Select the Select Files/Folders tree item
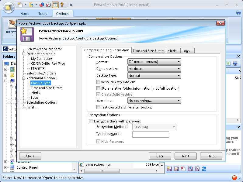The width and height of the screenshot is (243, 182). point(41,73)
